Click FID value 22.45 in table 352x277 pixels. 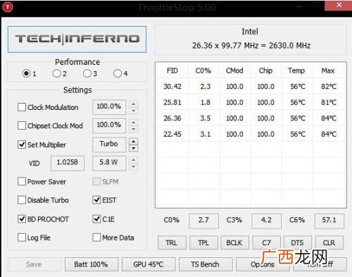tap(172, 134)
